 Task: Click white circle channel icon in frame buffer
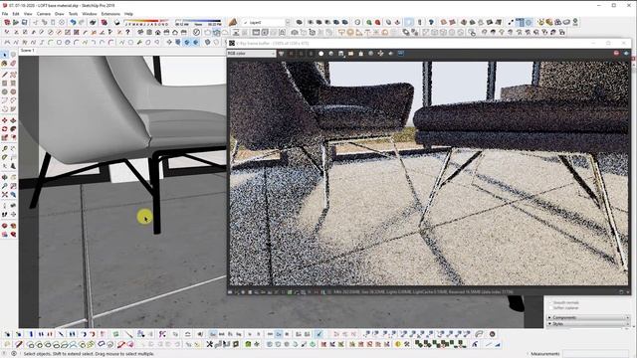[320, 53]
